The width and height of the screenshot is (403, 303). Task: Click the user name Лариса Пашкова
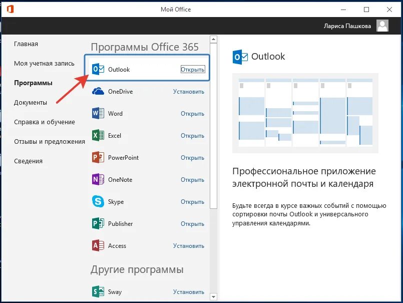click(x=347, y=26)
